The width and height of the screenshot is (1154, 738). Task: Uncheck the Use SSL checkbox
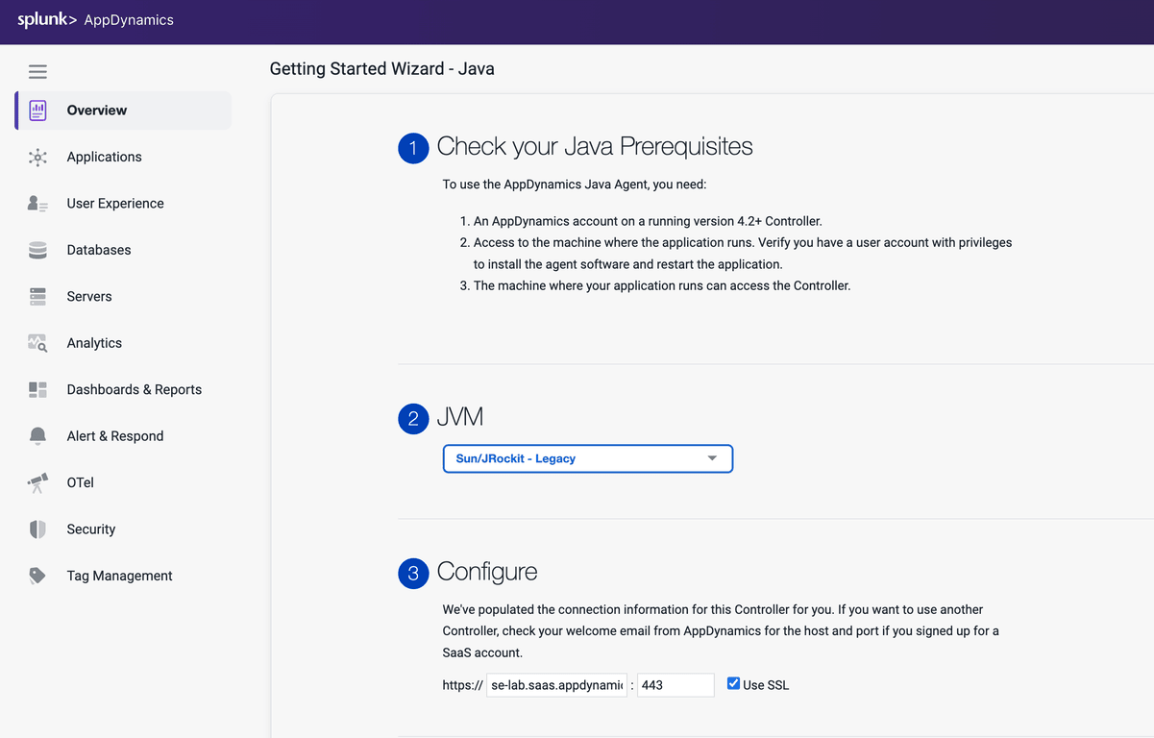(x=733, y=684)
